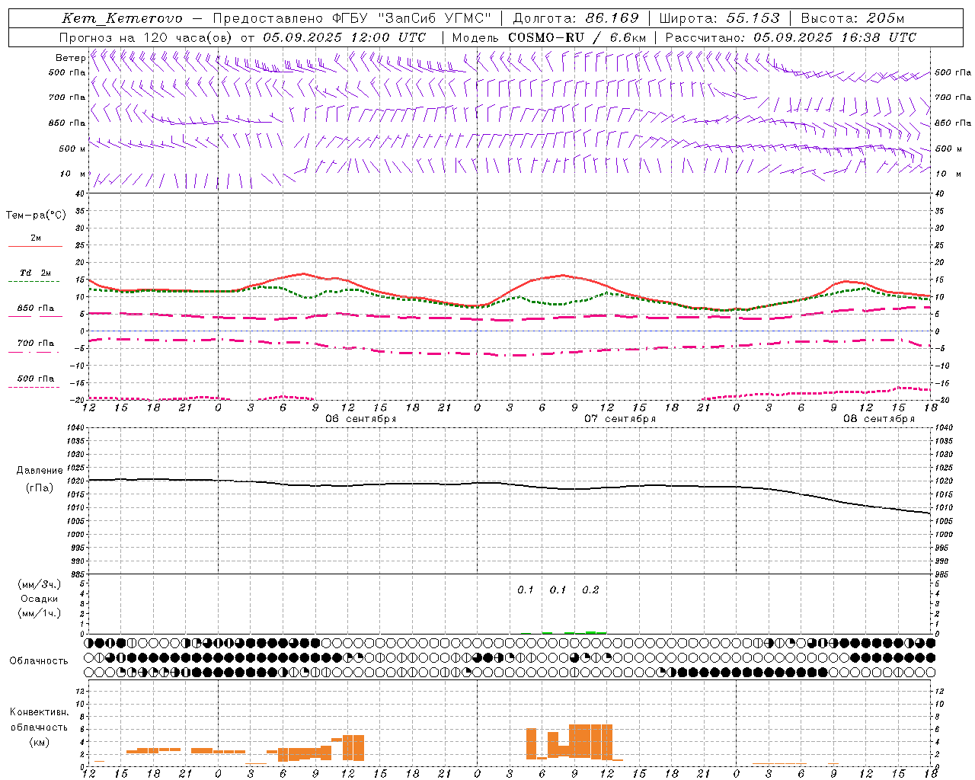
Task: Click the (км) unit under convective cloudiness
Action: pyautogui.click(x=39, y=742)
